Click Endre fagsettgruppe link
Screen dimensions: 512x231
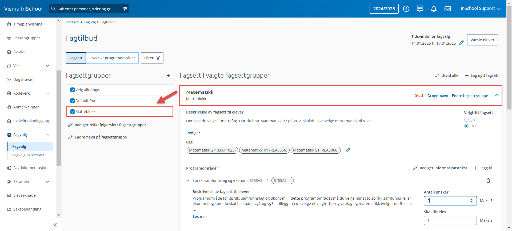click(x=470, y=96)
